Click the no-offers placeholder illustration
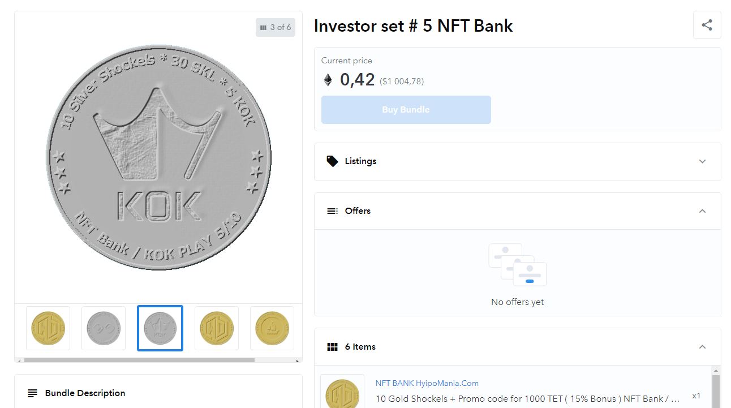Screen dimensions: 731x408 [x=517, y=265]
